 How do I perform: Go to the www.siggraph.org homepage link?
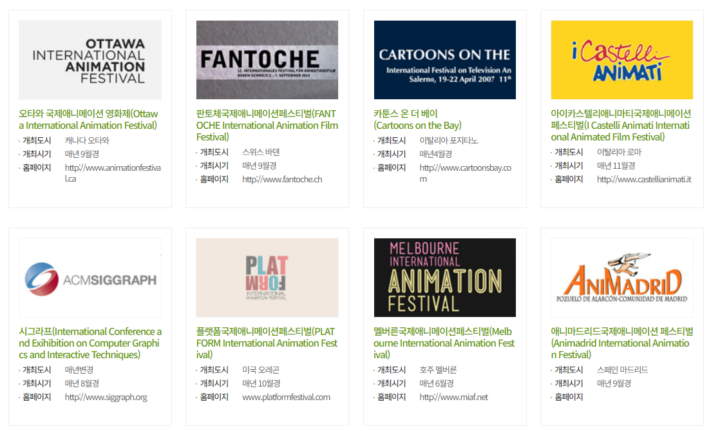click(106, 397)
